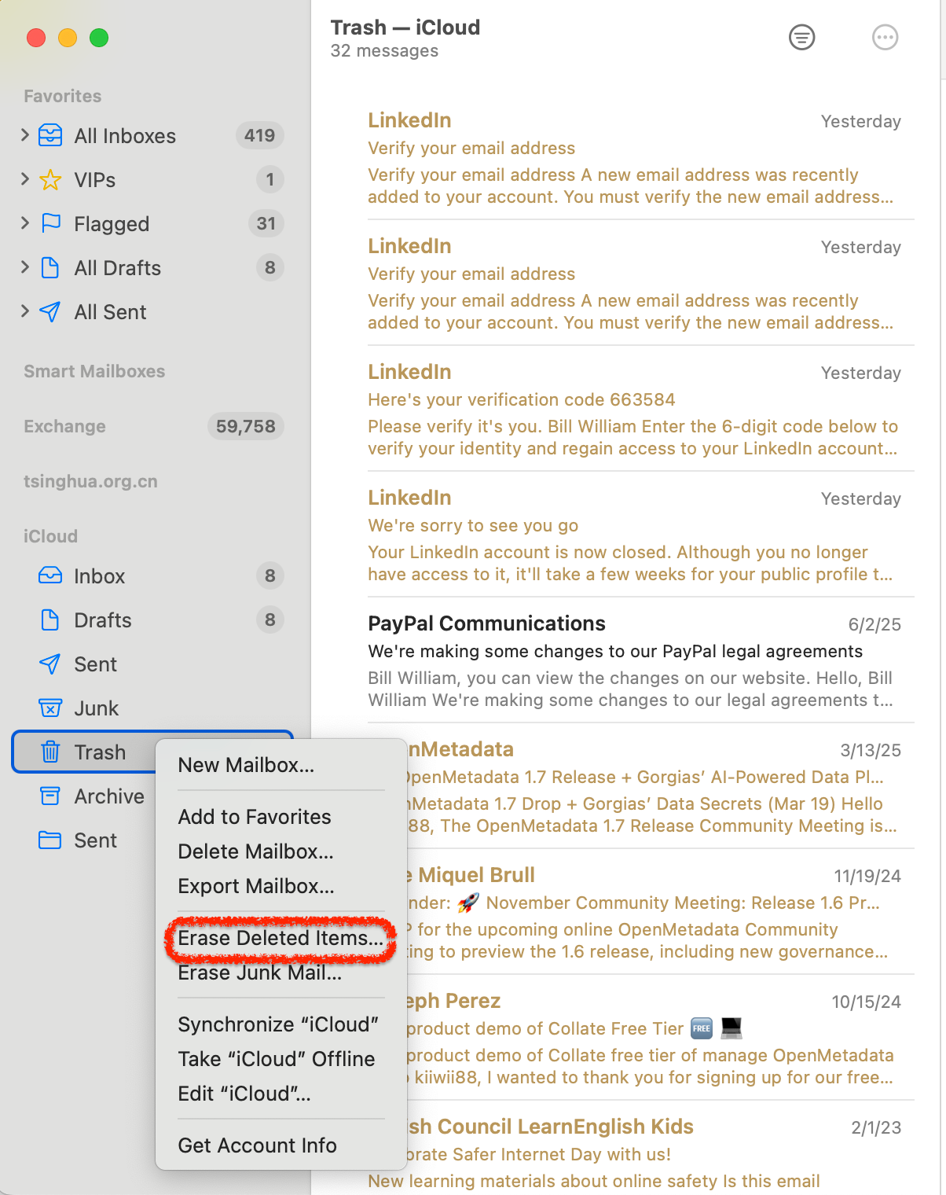Open the All Inboxes mailbox
This screenshot has height=1195, width=946.
tap(125, 136)
